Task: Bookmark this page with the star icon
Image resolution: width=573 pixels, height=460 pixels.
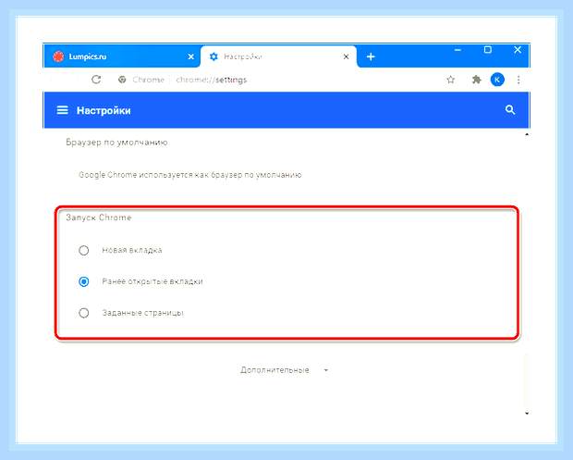Action: tap(451, 80)
